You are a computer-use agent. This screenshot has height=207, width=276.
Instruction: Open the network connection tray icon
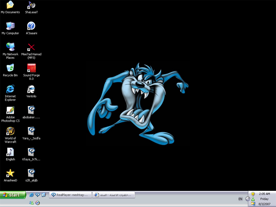point(253,204)
